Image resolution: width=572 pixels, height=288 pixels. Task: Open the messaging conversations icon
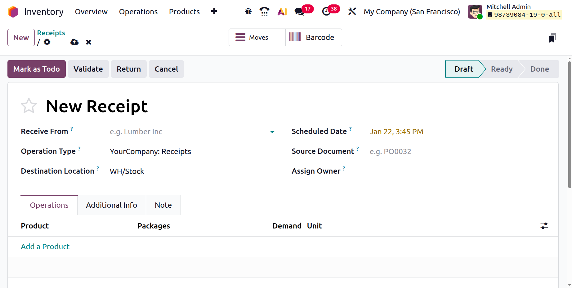[299, 11]
